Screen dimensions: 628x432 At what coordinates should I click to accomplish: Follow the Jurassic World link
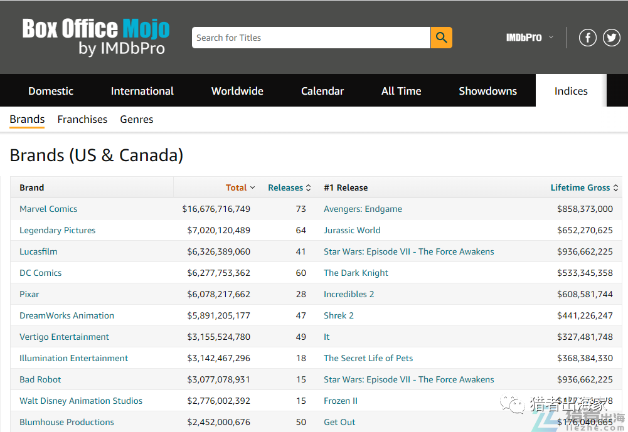click(x=352, y=230)
